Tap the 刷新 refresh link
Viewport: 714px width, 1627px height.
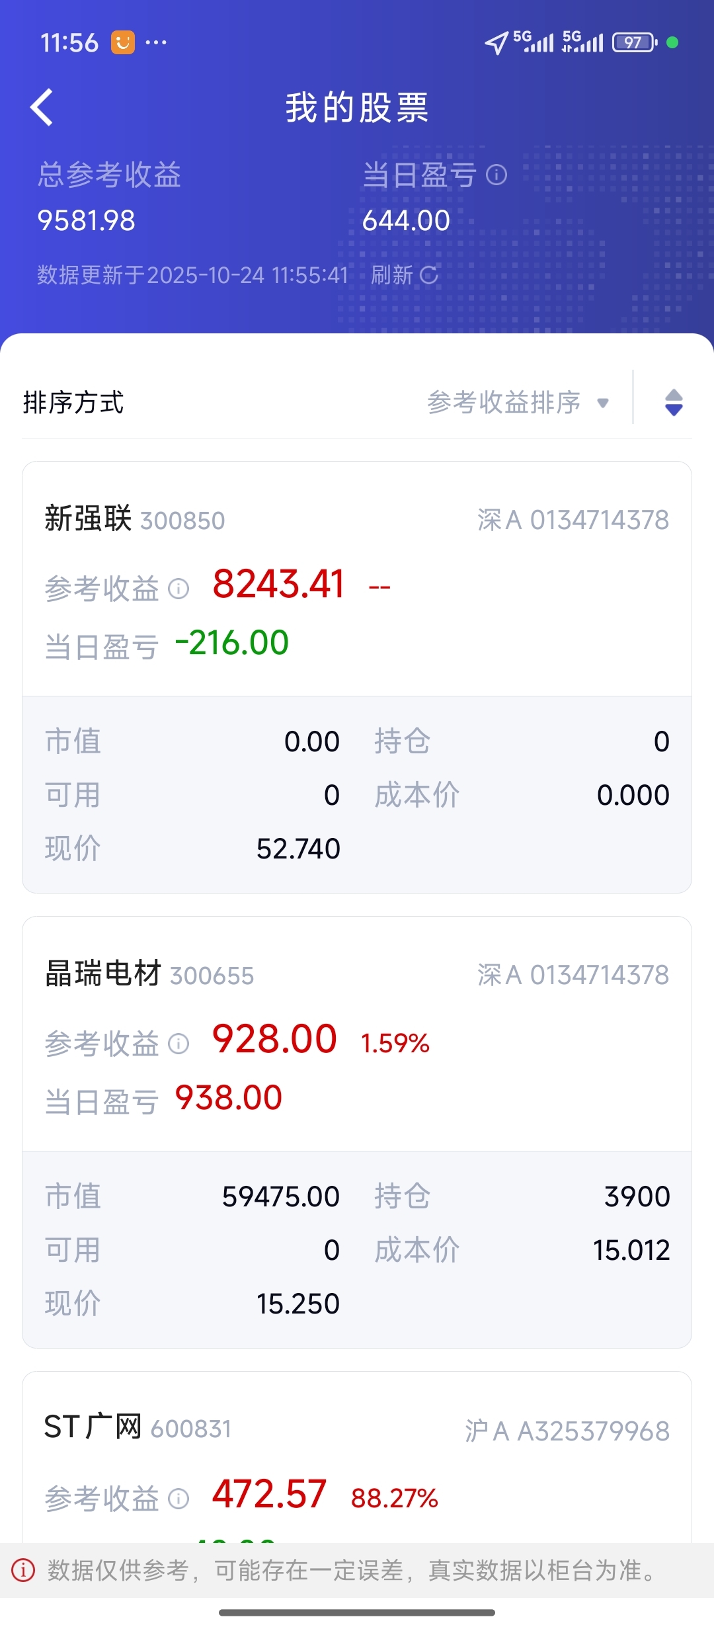coord(392,274)
